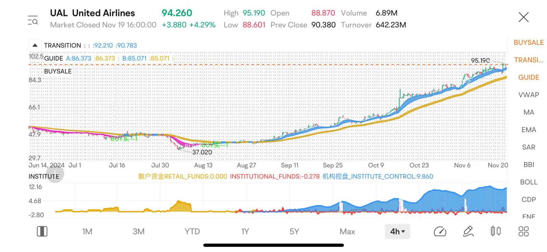
Task: Switch to Max time range
Action: (347, 232)
